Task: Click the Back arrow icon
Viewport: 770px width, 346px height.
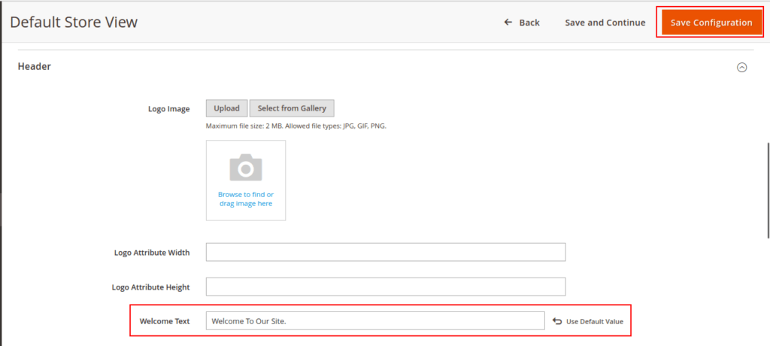Action: [508, 23]
